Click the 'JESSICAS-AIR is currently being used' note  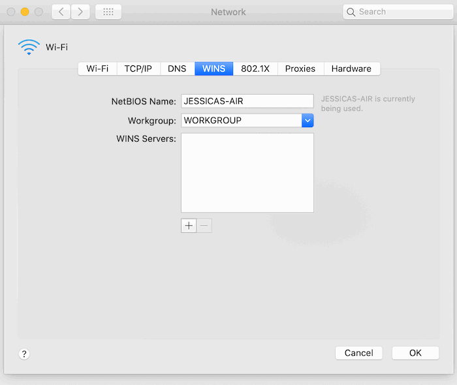(x=368, y=104)
